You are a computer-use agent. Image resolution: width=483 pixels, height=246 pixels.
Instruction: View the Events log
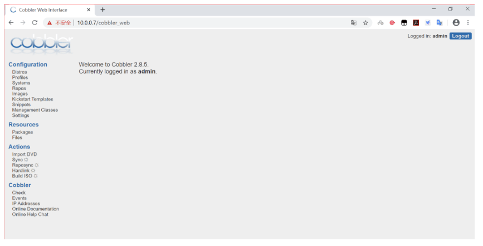[x=19, y=198]
